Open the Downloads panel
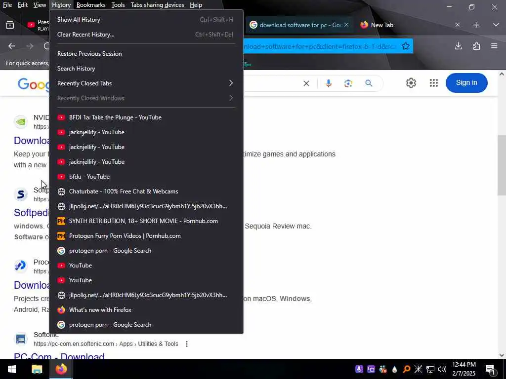The height and width of the screenshot is (379, 506). pyautogui.click(x=458, y=46)
